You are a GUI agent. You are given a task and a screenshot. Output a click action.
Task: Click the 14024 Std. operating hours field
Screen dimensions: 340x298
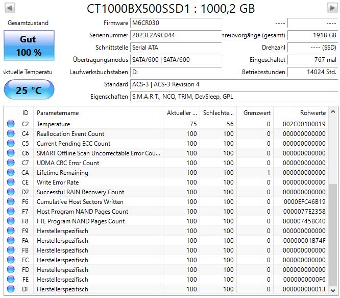[312, 72]
